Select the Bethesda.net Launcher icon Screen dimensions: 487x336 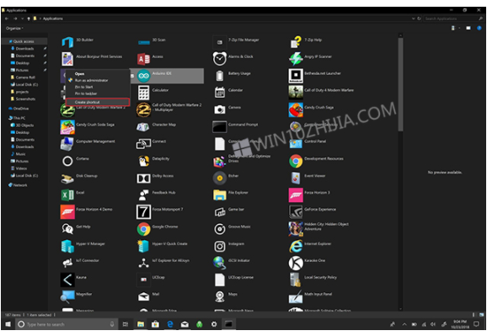point(296,76)
